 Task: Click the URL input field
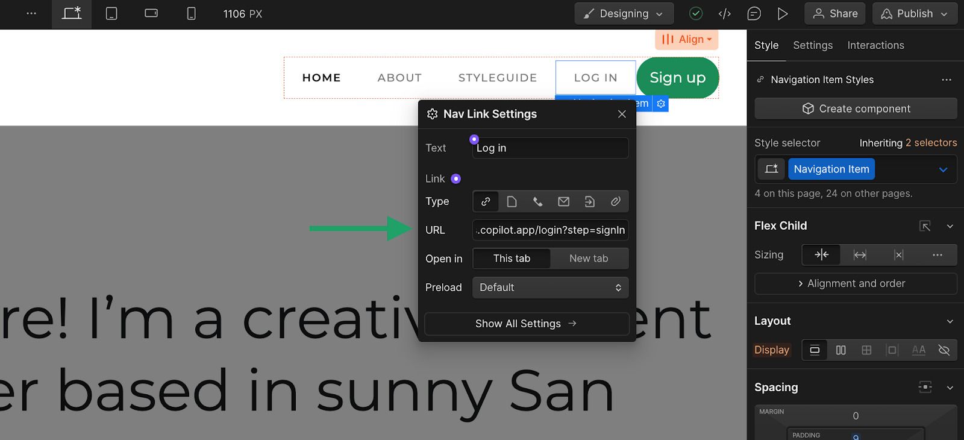(550, 230)
